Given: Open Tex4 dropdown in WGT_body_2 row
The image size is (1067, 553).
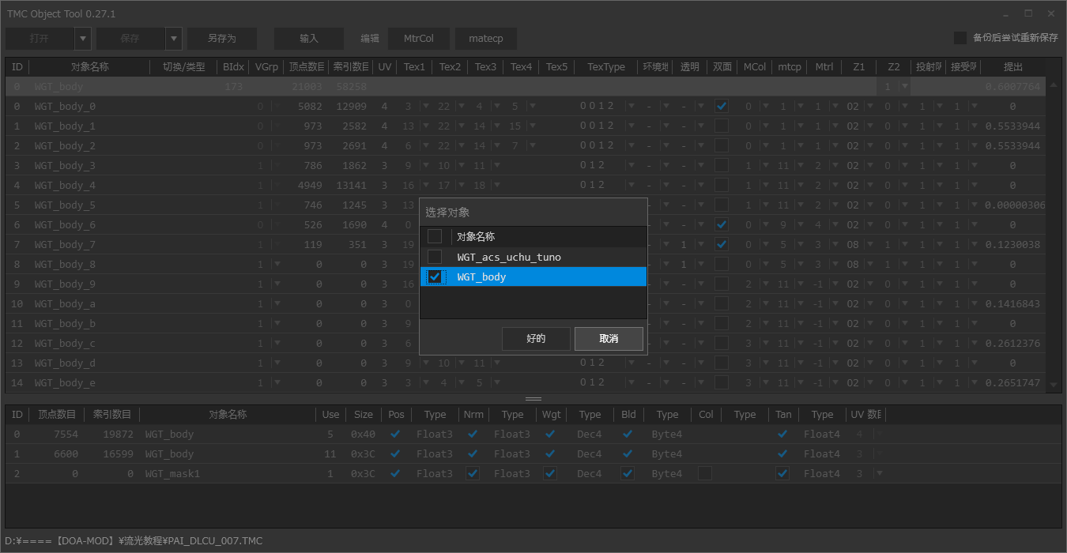Looking at the screenshot, I should [x=533, y=145].
